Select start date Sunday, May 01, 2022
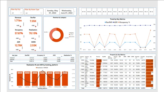164x92 pixels. click(53, 12)
